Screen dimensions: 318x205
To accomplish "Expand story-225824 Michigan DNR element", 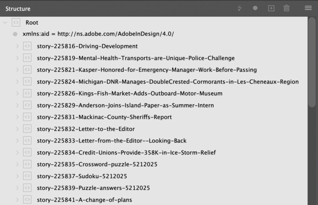I will click(17, 82).
